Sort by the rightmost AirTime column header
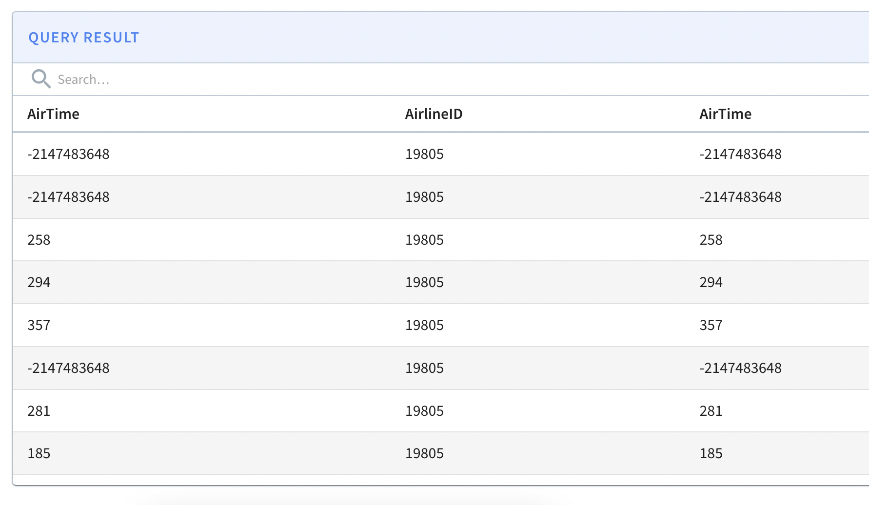The height and width of the screenshot is (505, 869). click(x=725, y=114)
